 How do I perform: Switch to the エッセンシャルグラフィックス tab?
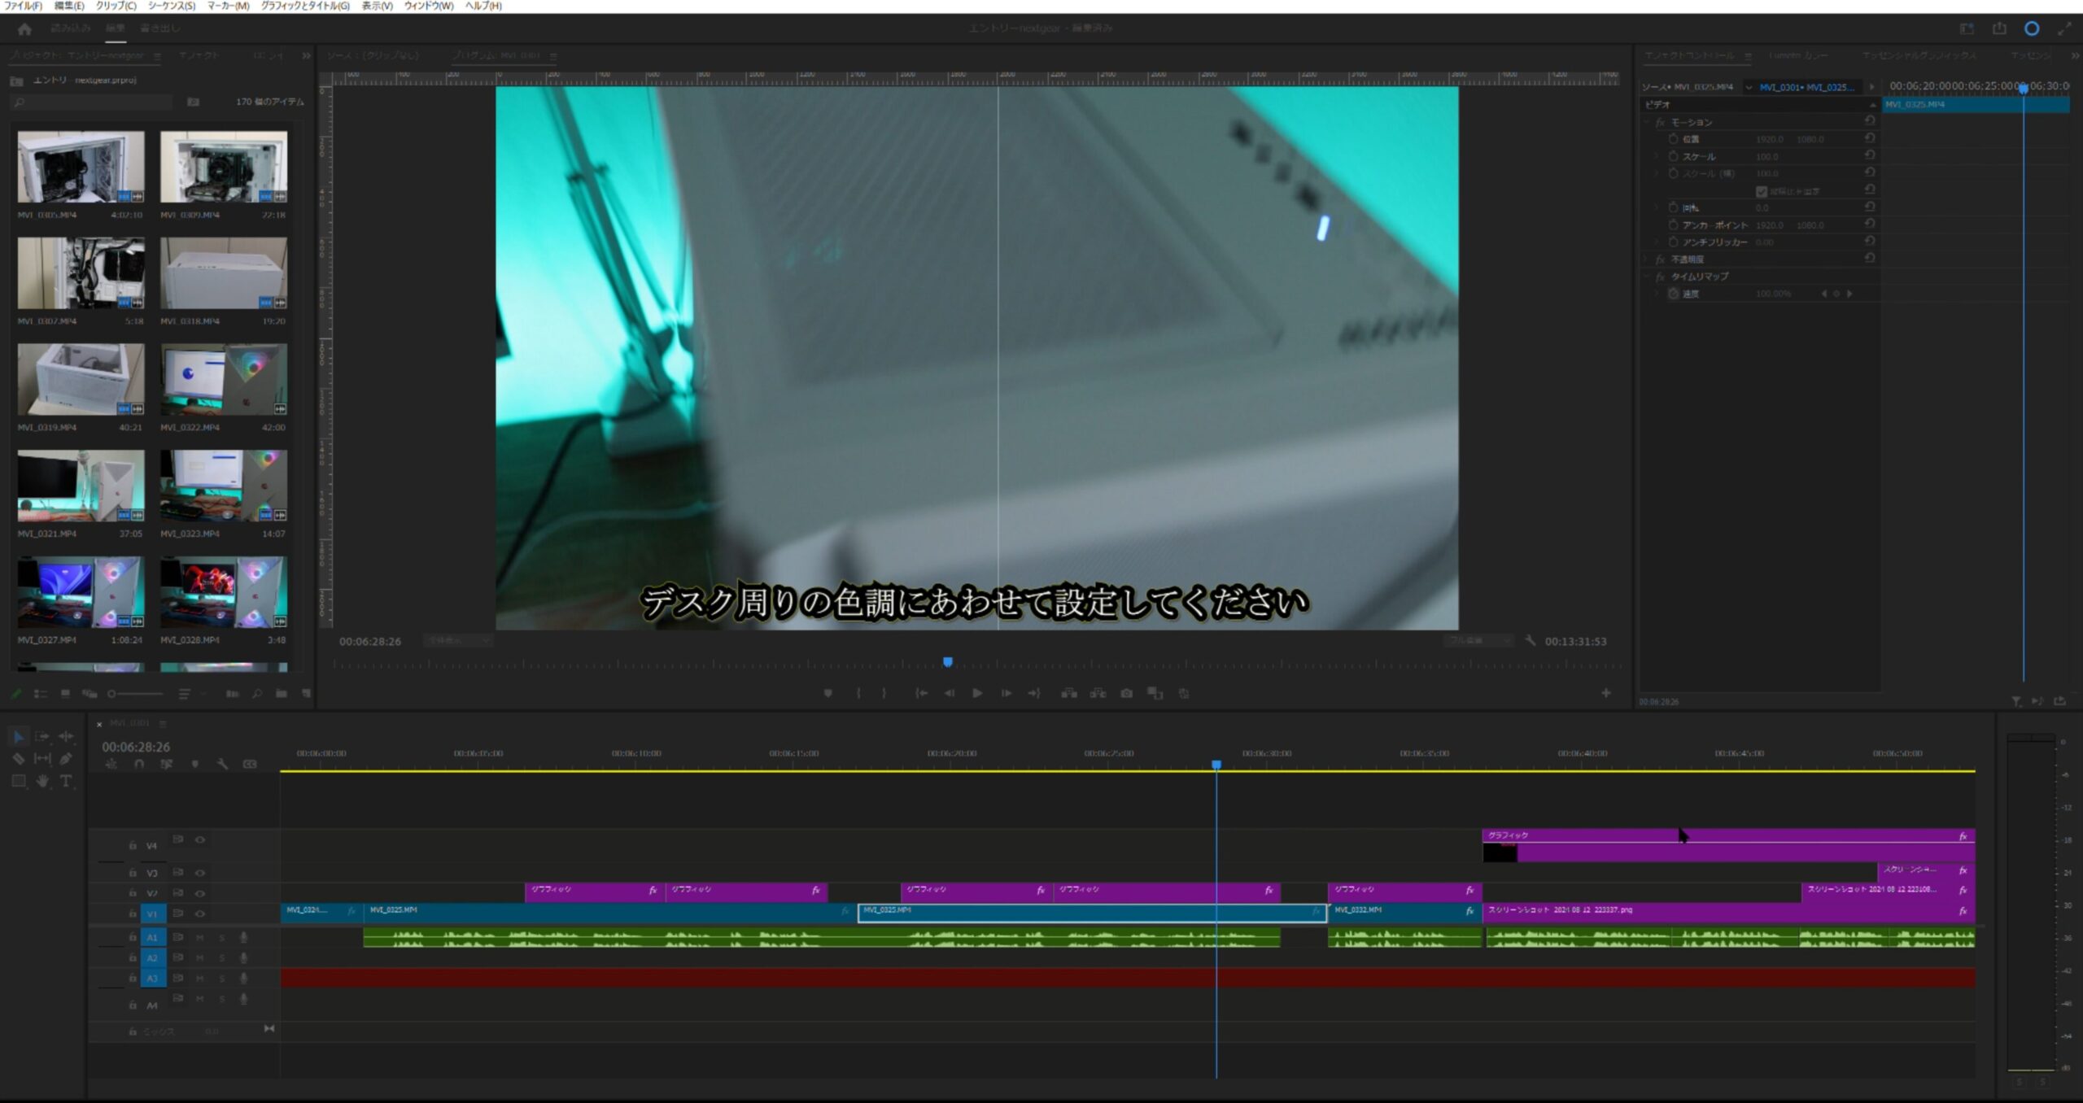tap(1919, 55)
